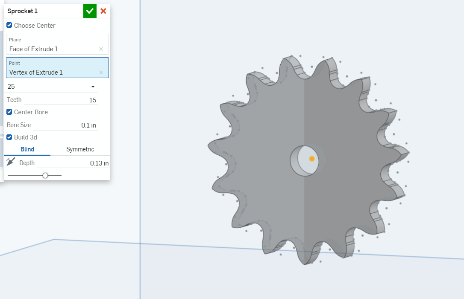Uncheck the Choose Center option
Screen dimensions: 464x299
click(9, 25)
